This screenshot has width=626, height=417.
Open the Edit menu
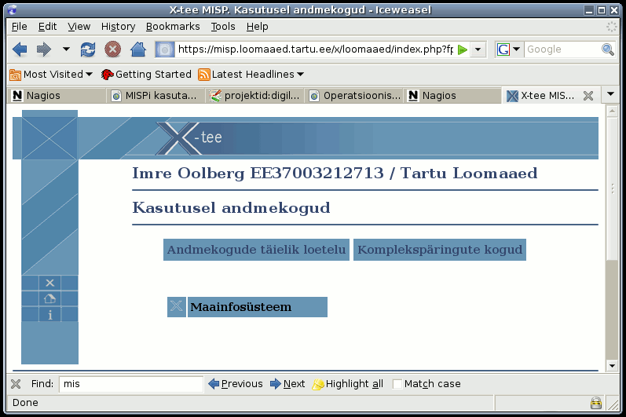pyautogui.click(x=47, y=27)
